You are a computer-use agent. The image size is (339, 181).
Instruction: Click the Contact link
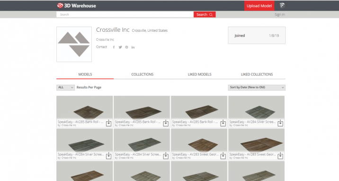pyautogui.click(x=101, y=47)
